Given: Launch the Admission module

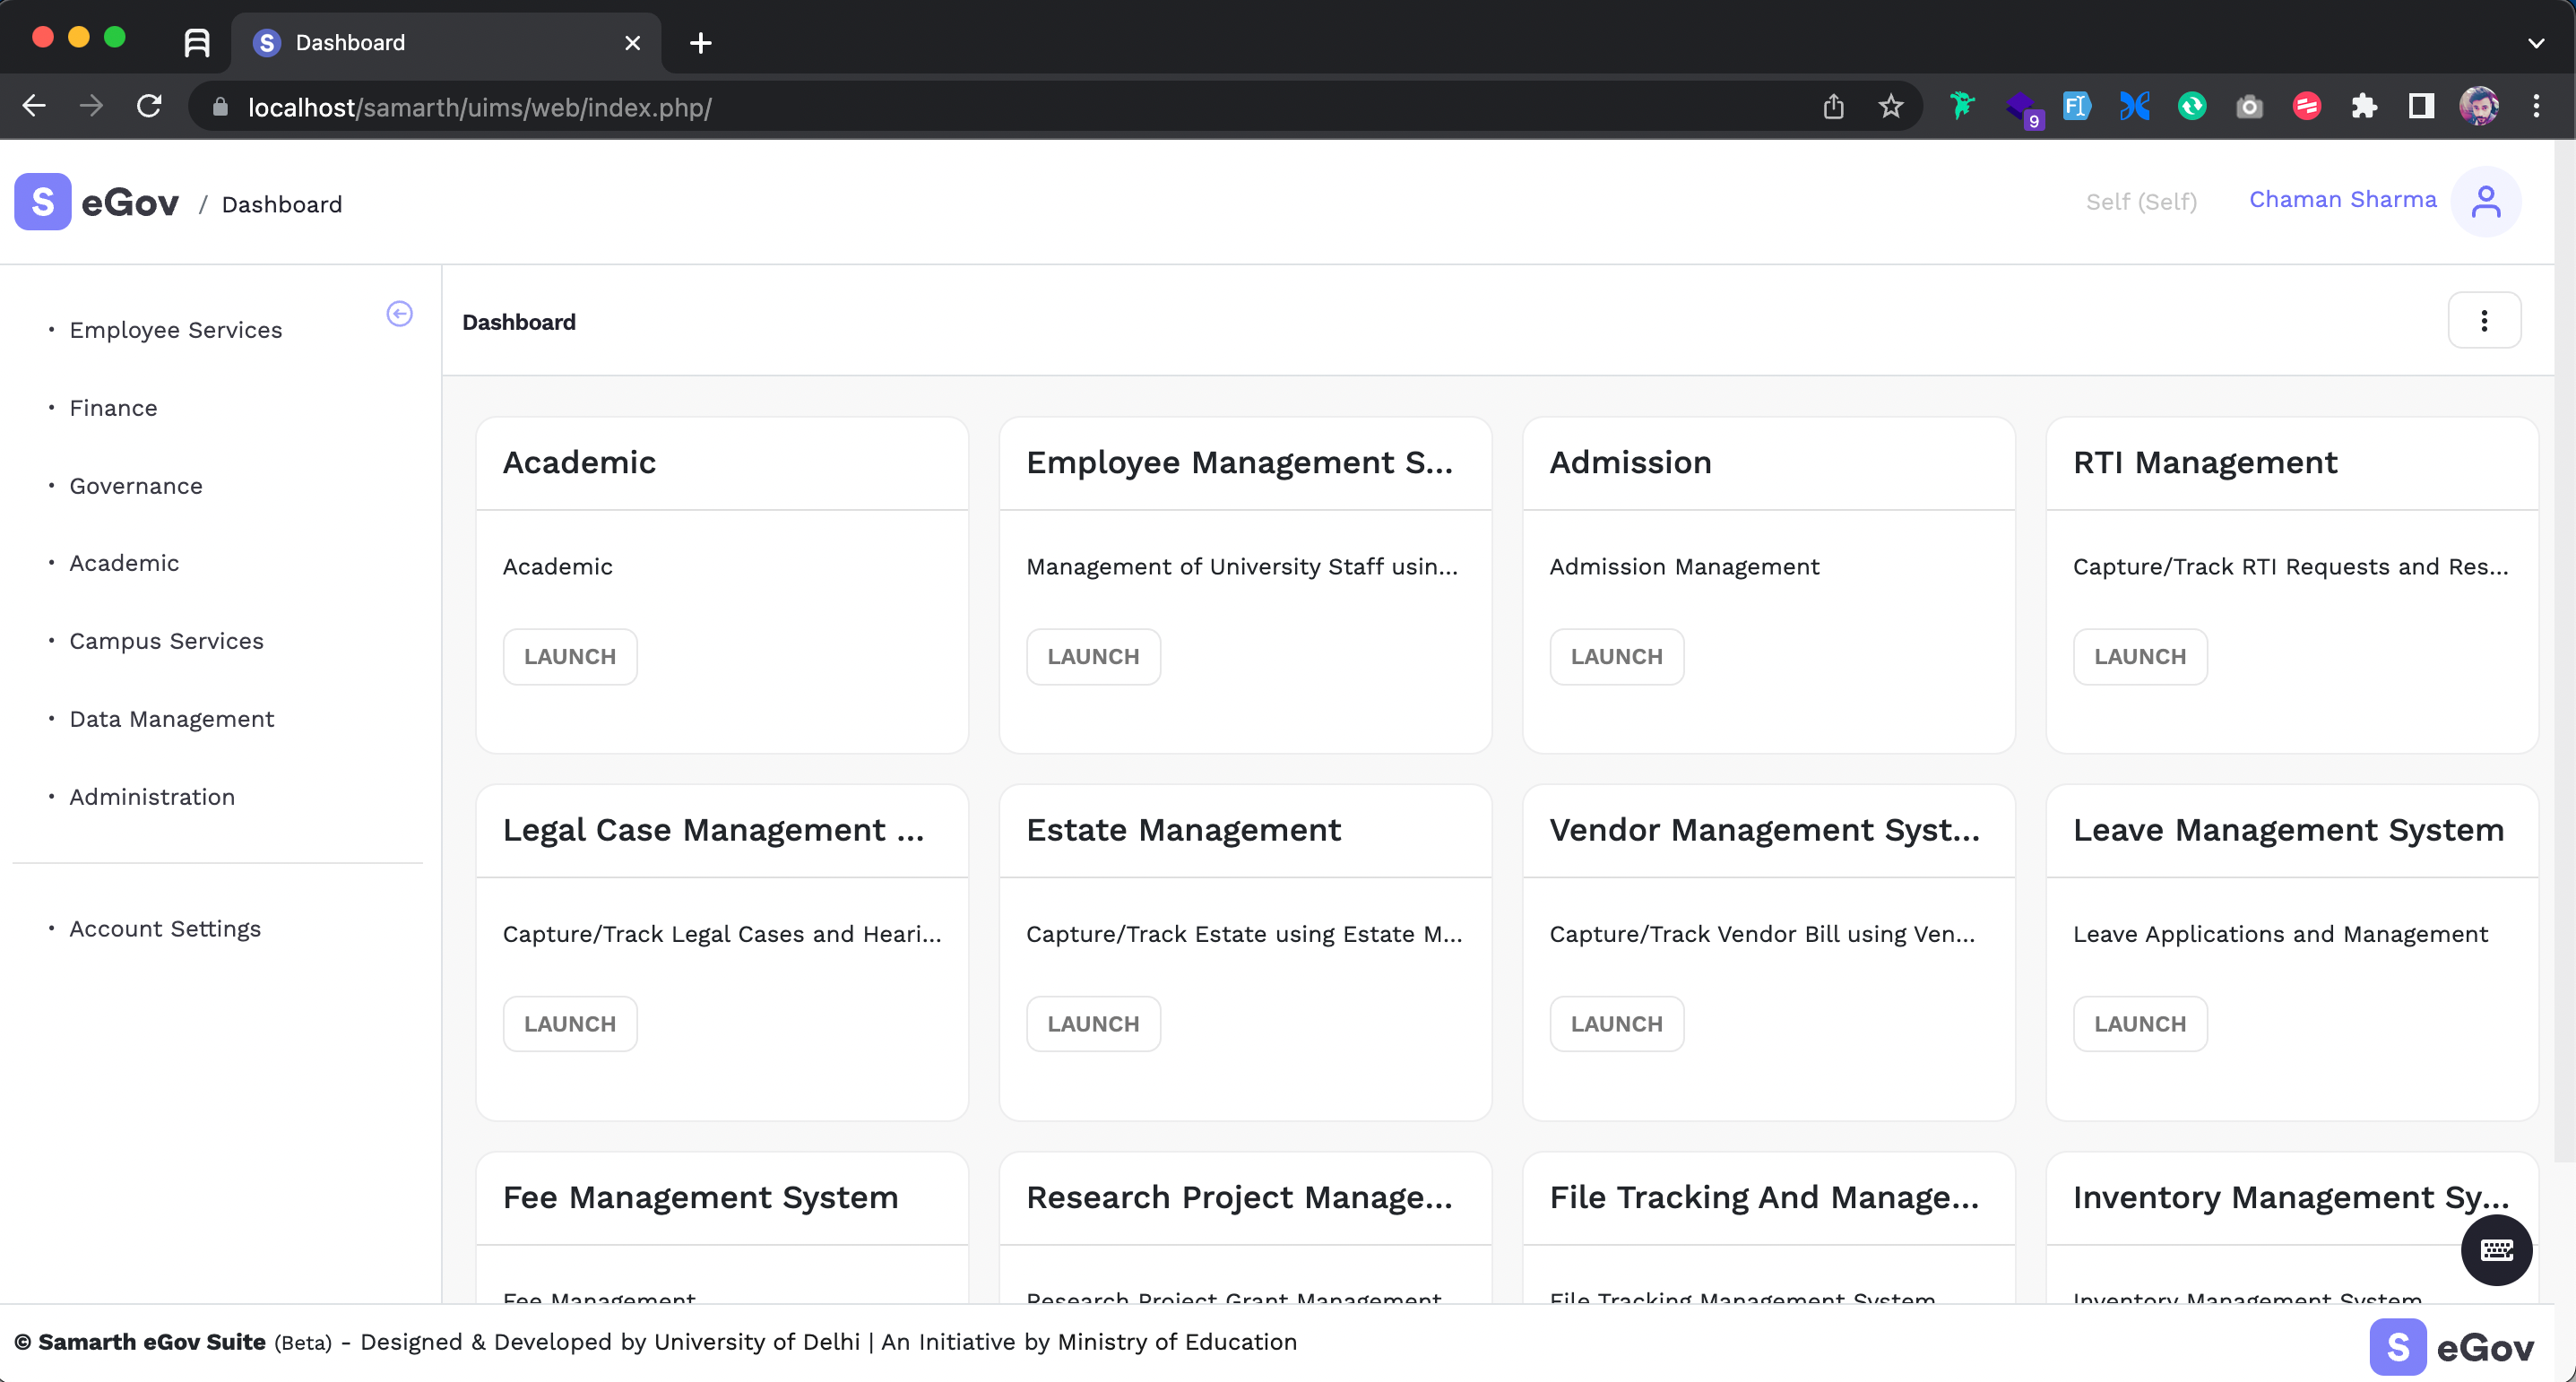Looking at the screenshot, I should [1616, 657].
